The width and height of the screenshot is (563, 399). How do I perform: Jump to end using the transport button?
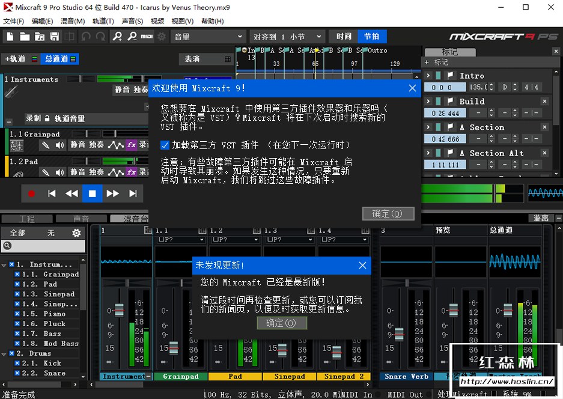(x=133, y=193)
